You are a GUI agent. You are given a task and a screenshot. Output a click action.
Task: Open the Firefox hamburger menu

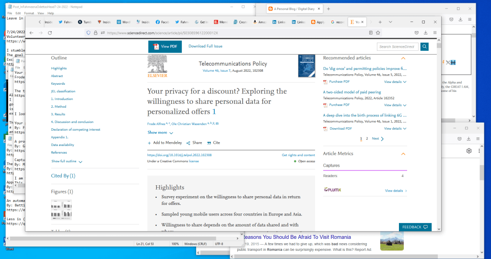point(435,33)
